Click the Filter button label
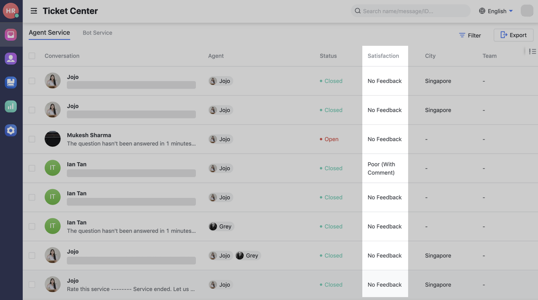This screenshot has height=300, width=538. [x=474, y=35]
